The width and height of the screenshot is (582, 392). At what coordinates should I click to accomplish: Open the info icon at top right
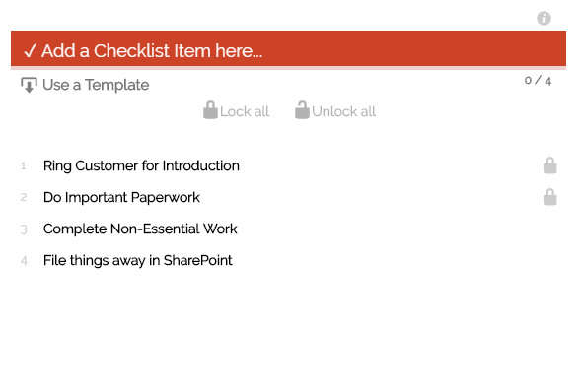tap(544, 18)
